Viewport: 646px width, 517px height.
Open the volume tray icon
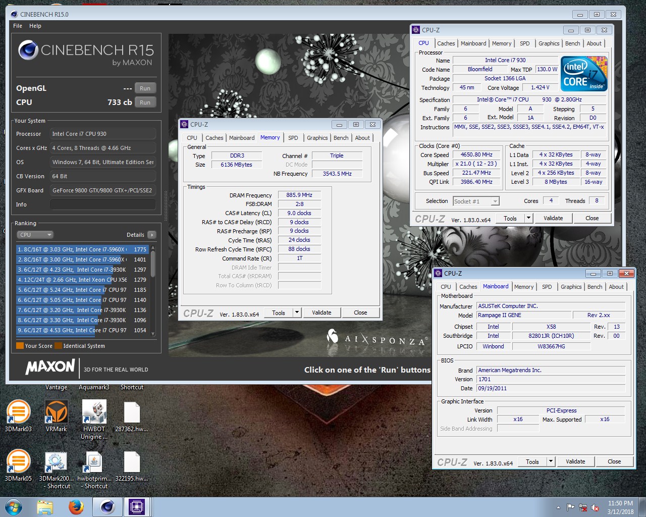pyautogui.click(x=595, y=507)
